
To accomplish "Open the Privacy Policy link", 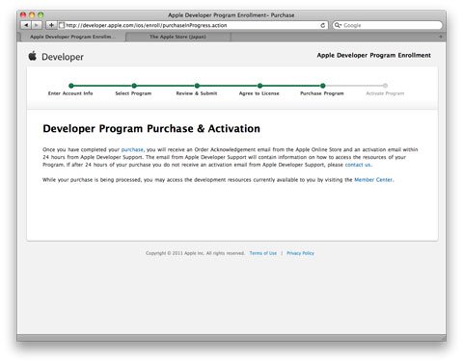I will coord(300,253).
